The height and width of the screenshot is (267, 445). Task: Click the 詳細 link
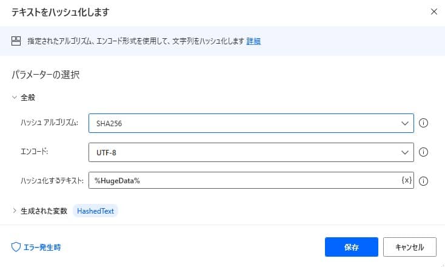[253, 41]
